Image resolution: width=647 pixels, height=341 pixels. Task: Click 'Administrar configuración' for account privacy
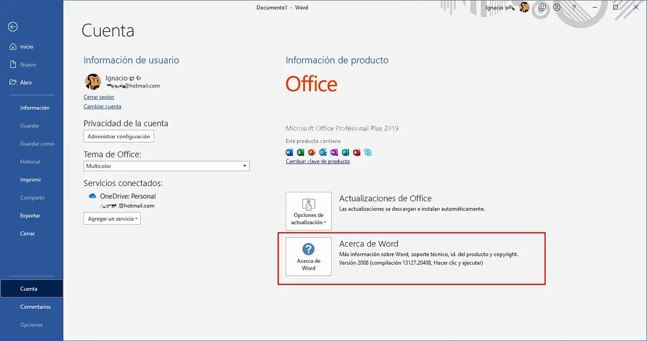[119, 136]
